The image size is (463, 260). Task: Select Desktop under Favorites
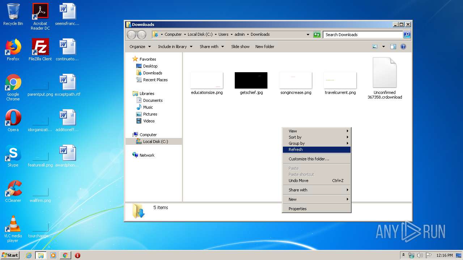click(147, 66)
